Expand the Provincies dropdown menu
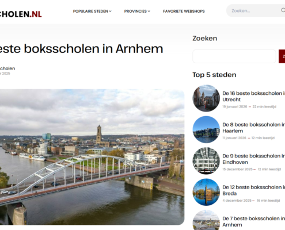This screenshot has width=285, height=230. tap(137, 11)
